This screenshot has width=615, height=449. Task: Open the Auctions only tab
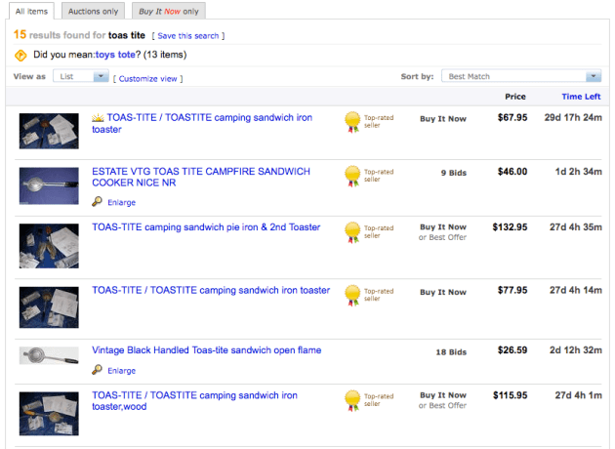coord(93,11)
